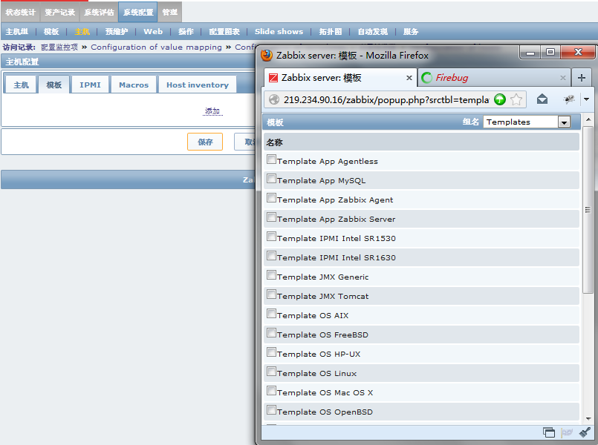Check Template App MySQL
This screenshot has width=598, height=445.
[x=271, y=179]
